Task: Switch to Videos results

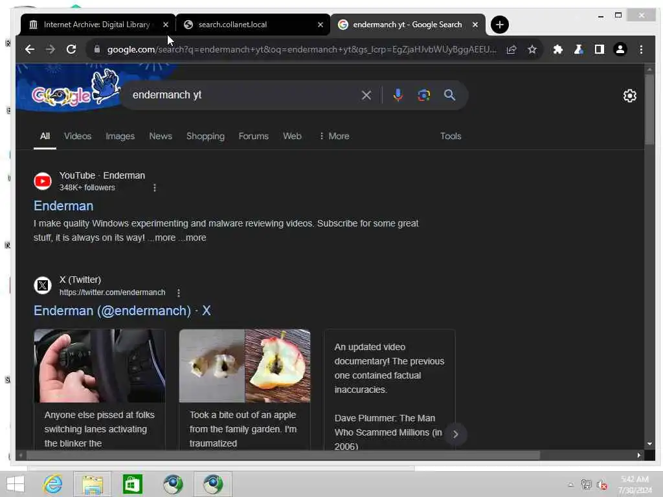Action: (78, 137)
